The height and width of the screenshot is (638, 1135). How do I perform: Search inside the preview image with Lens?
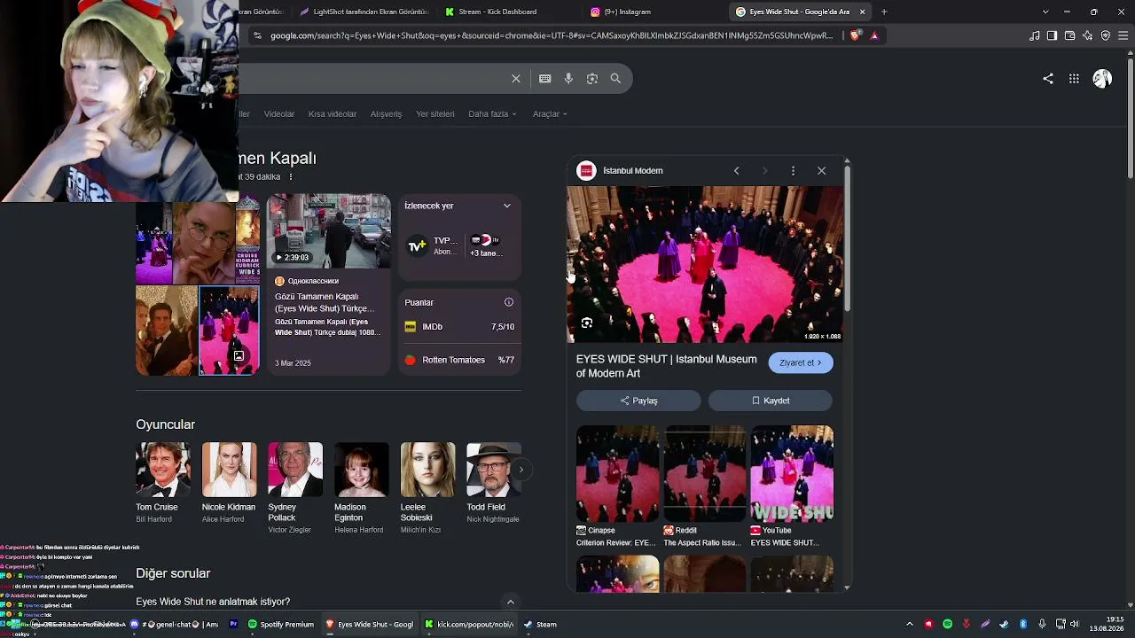click(x=586, y=323)
